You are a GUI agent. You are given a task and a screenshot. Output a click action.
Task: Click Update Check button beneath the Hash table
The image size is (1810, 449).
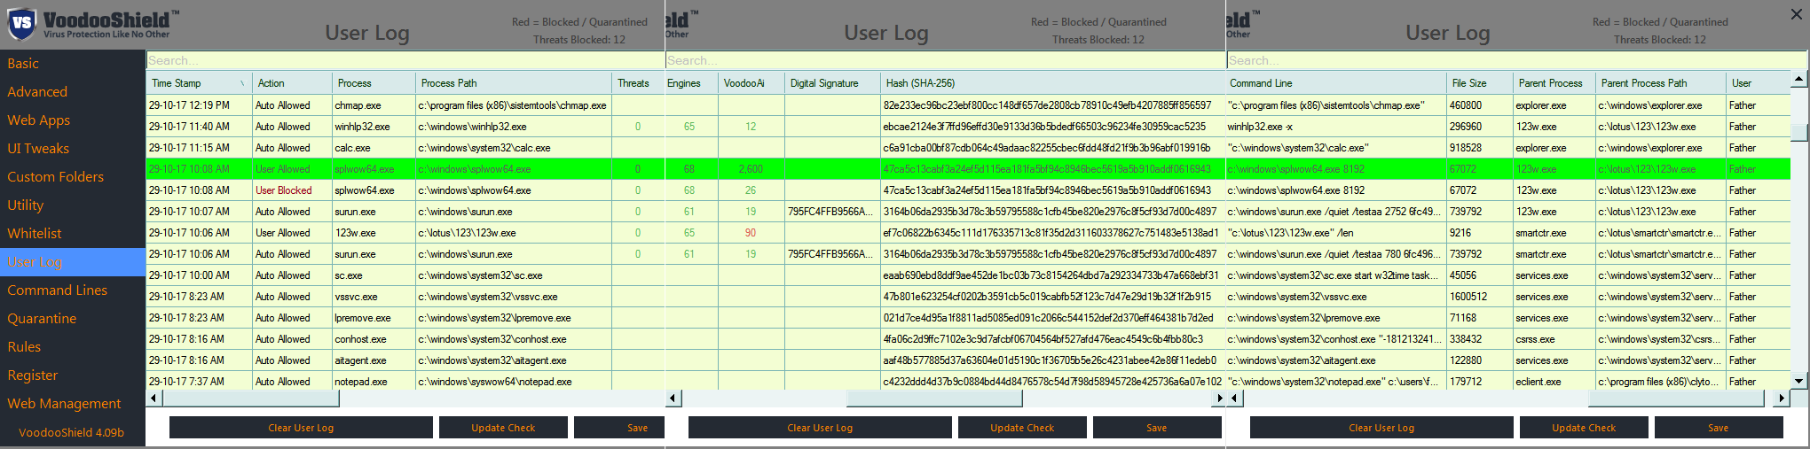(1022, 428)
